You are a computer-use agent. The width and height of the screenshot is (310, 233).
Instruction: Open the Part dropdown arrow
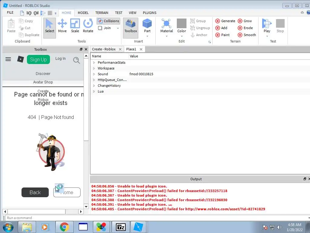pyautogui.click(x=147, y=36)
